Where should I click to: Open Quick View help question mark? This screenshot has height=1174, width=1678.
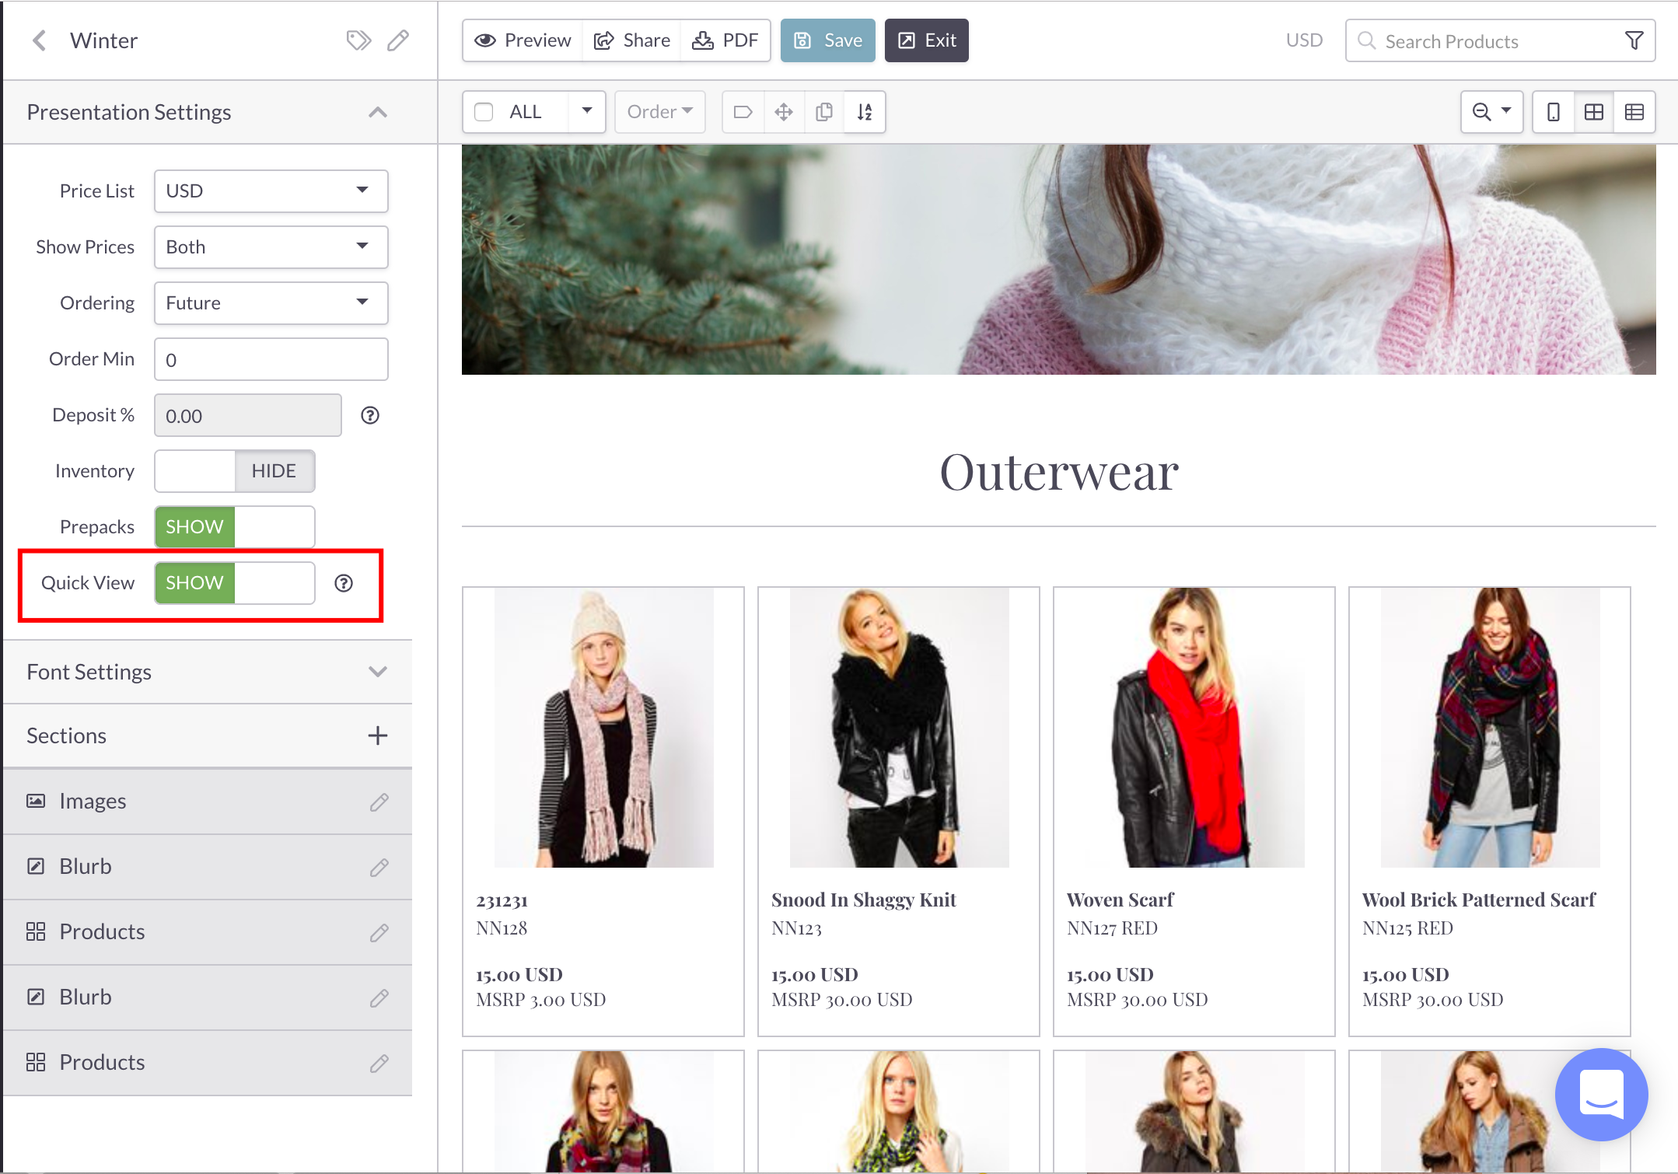tap(344, 583)
